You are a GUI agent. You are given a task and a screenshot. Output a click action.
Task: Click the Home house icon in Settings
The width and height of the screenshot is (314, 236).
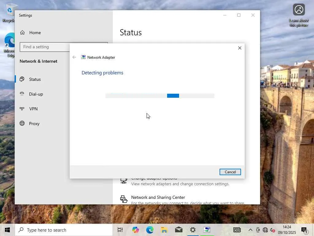click(x=22, y=33)
